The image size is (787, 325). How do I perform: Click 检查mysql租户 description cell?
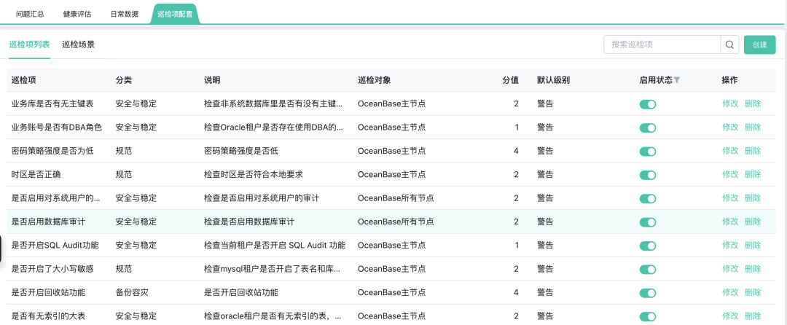coord(273,269)
